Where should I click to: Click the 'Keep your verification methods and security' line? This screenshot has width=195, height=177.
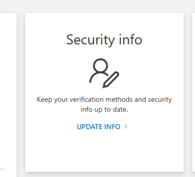tap(104, 100)
